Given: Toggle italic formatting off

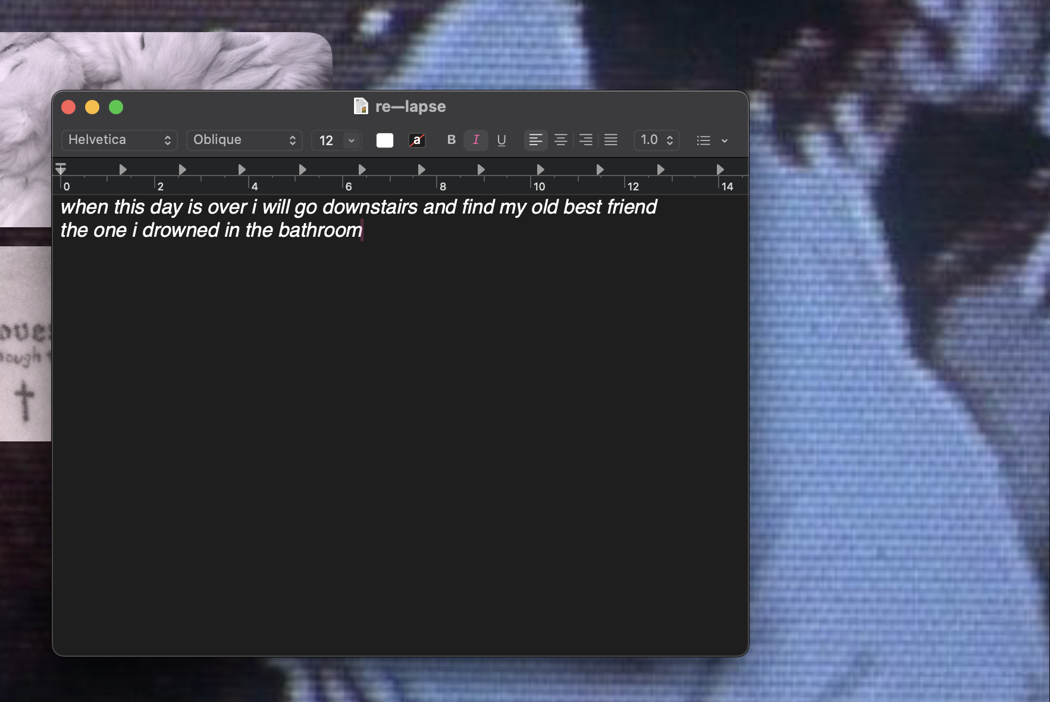Looking at the screenshot, I should click(x=476, y=140).
